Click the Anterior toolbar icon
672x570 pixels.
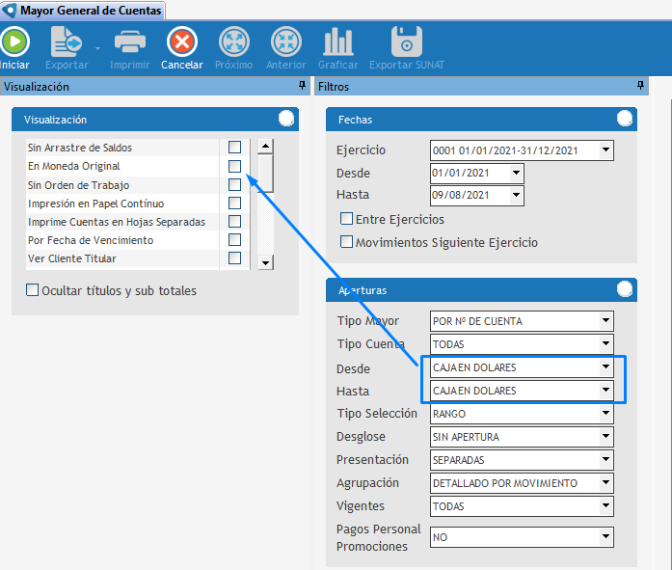click(285, 41)
